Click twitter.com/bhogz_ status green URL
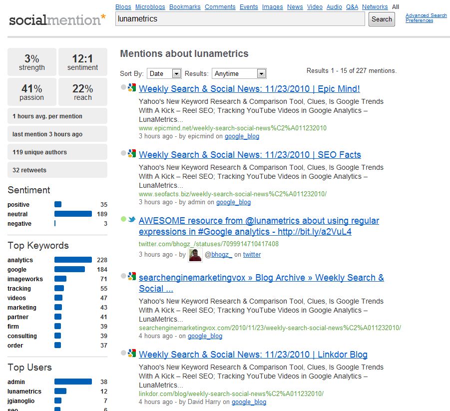Image resolution: width=450 pixels, height=411 pixels. click(209, 244)
